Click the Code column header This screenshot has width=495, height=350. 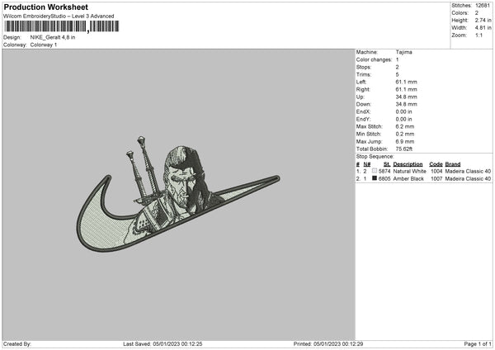coord(436,164)
